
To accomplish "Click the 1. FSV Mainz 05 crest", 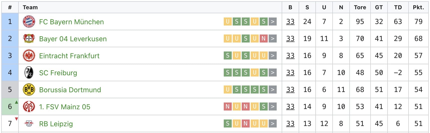I will 29,107.
